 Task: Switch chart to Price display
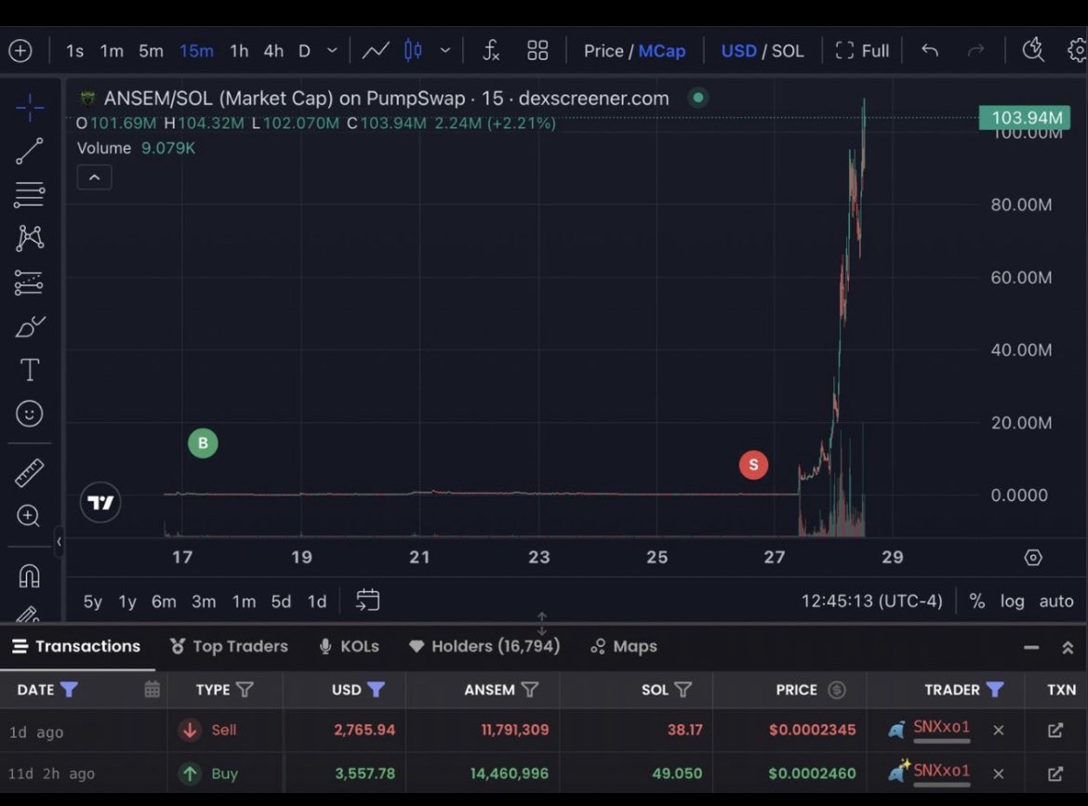[604, 50]
